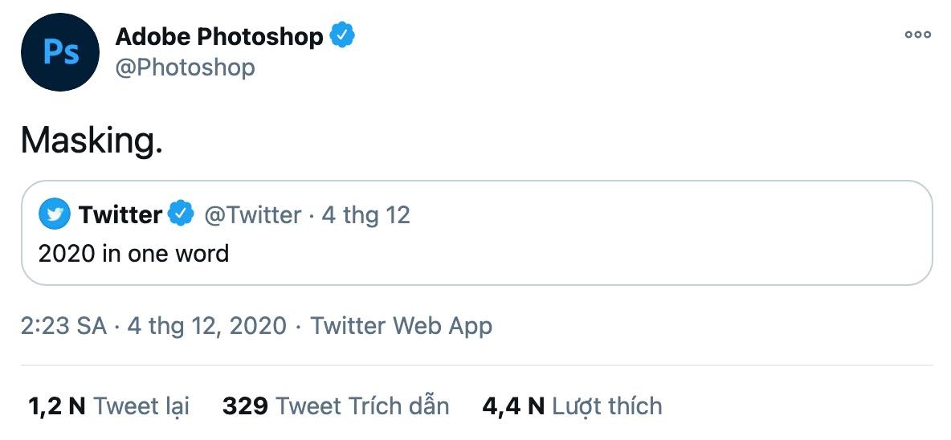Screen dimensions: 951x440
Task: View the 329 Tweet Trích dẫn list
Action: click(335, 405)
